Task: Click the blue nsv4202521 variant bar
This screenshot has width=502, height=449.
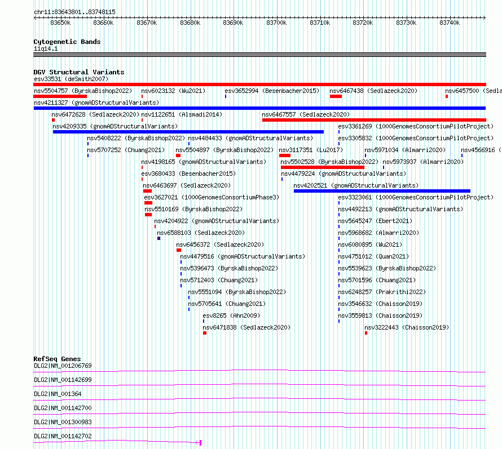Action: [382, 191]
